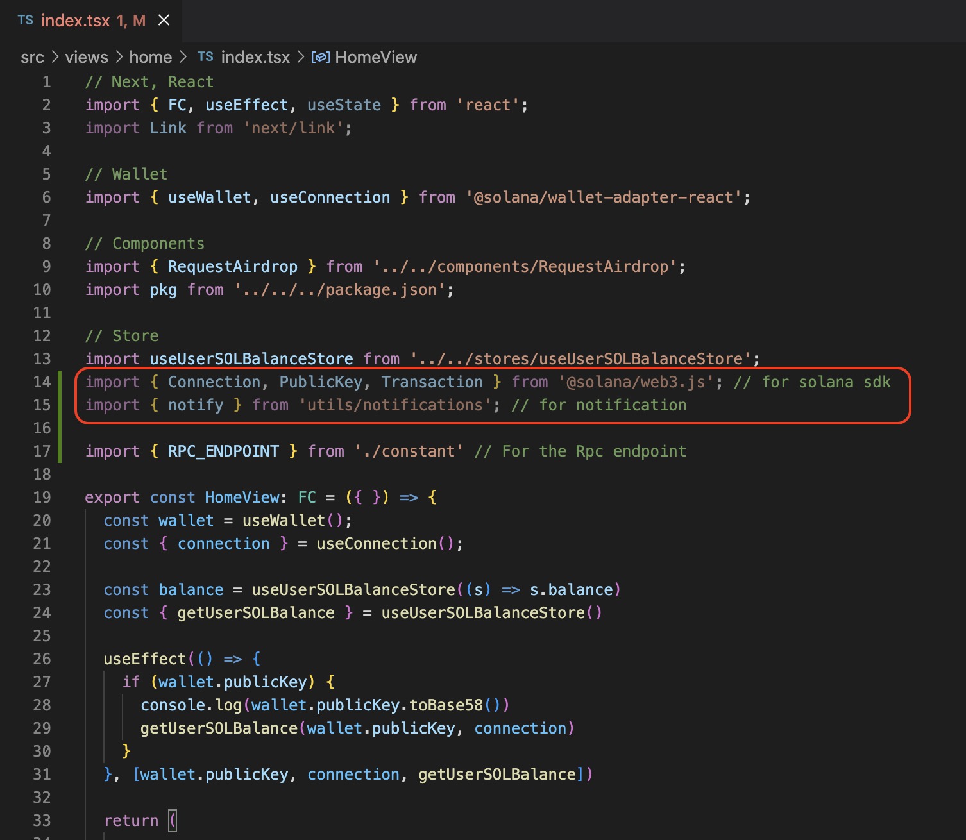Open the views breadcrumb folder
The image size is (966, 840).
point(87,57)
